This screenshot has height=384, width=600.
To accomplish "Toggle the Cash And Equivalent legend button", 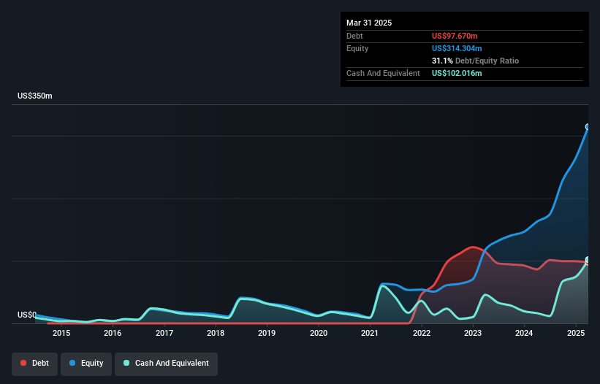I will [166, 364].
